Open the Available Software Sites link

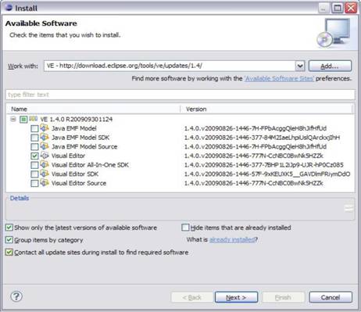point(279,78)
